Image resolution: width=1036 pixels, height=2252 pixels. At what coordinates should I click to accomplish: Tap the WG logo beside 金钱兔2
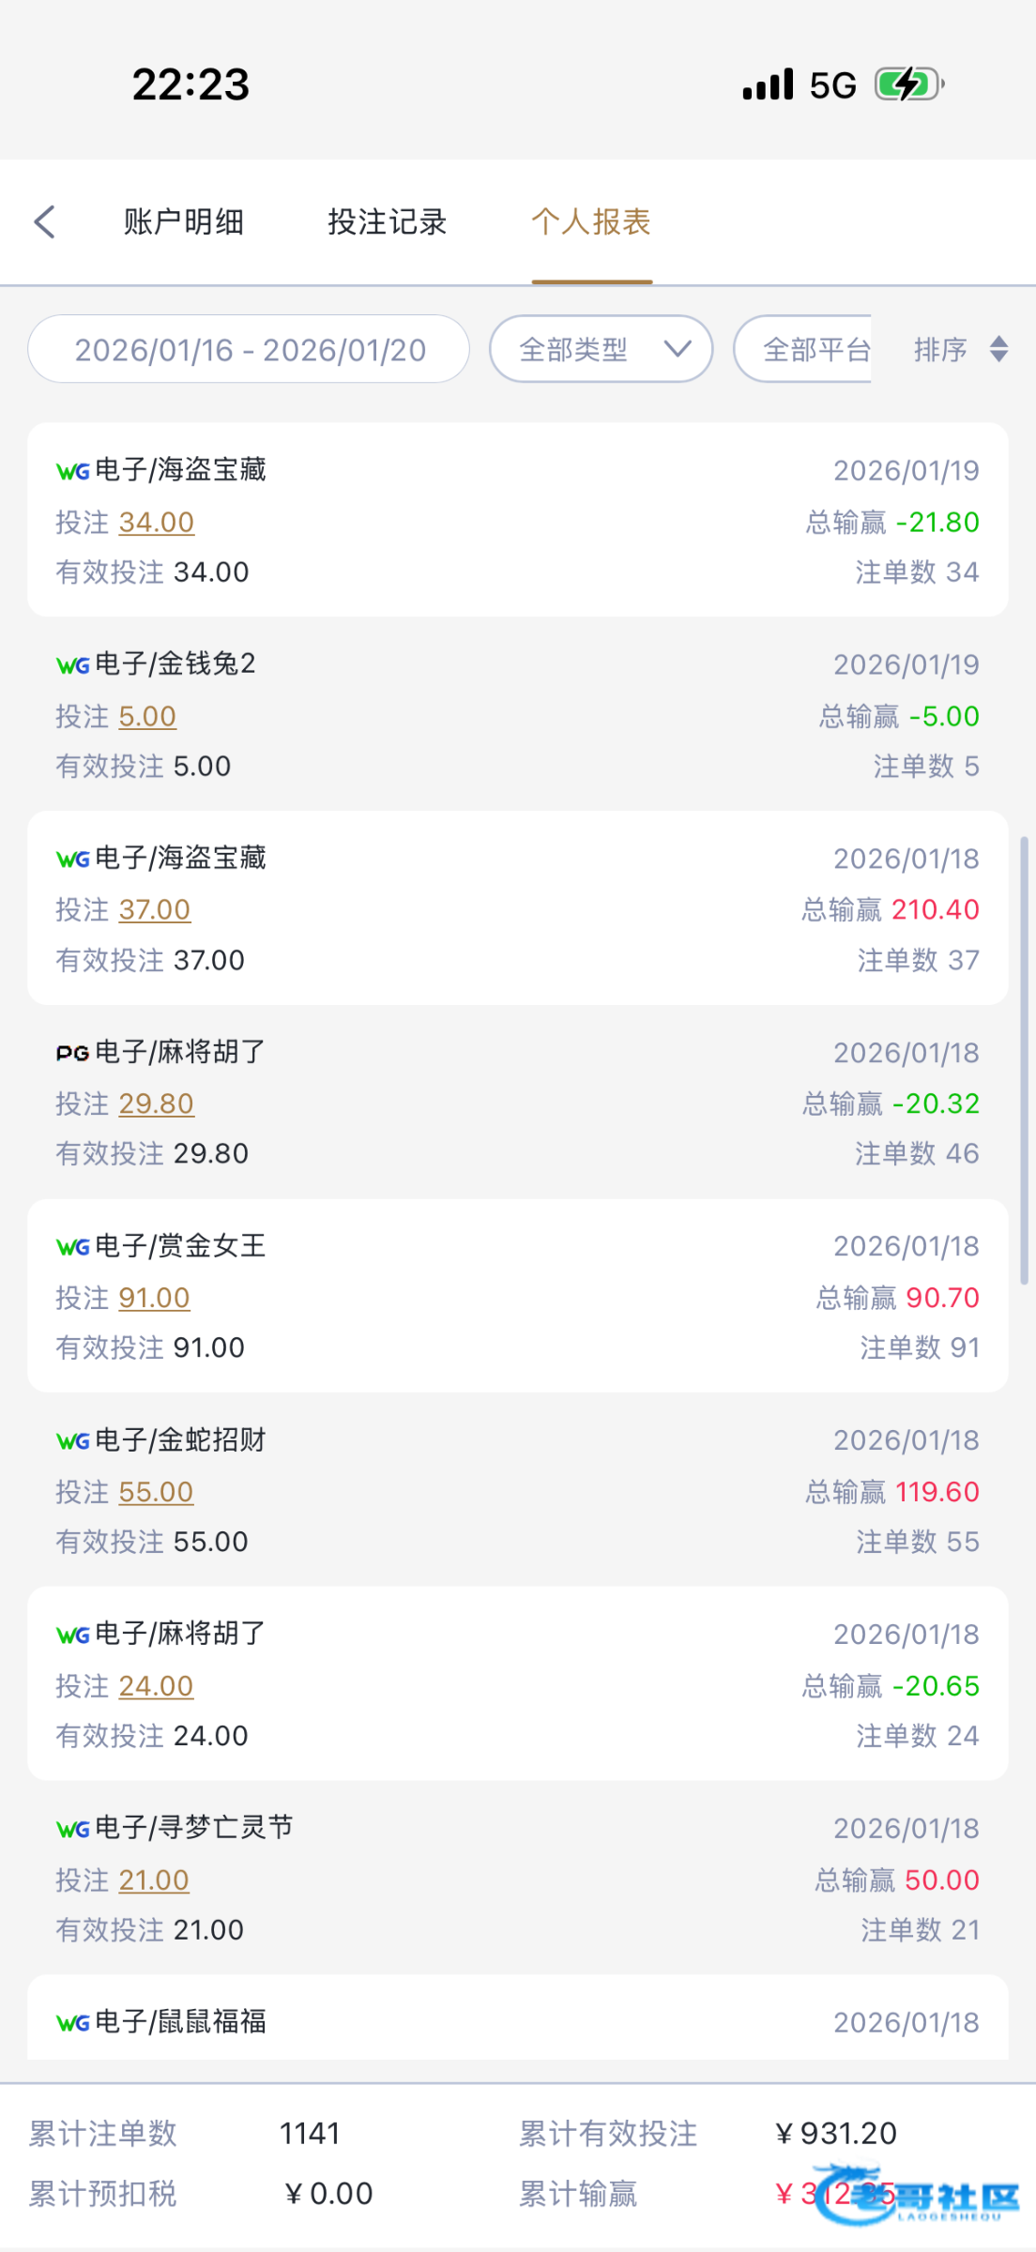click(x=73, y=665)
